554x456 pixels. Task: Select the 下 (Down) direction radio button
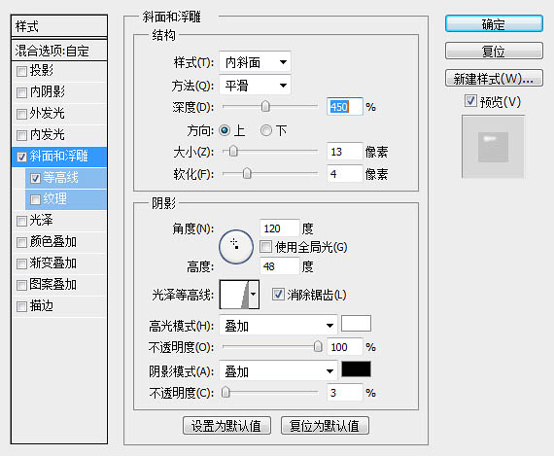point(266,131)
